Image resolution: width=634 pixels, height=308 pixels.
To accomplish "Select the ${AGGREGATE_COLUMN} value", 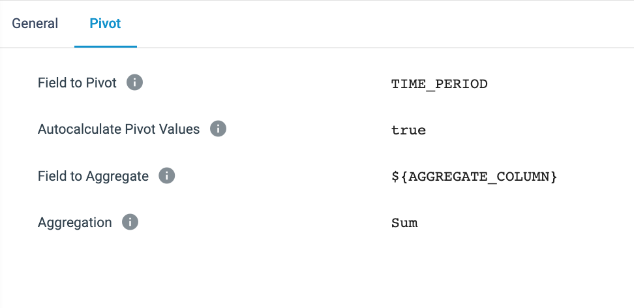I will 474,177.
